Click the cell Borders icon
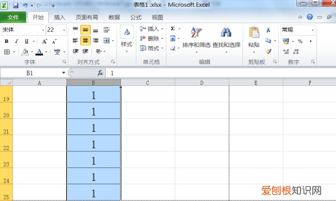This screenshot has height=201, width=336. pyautogui.click(x=7, y=52)
